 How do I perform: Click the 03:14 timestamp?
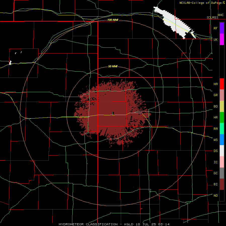click(164, 224)
